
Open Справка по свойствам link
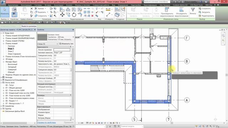click(x=46, y=123)
